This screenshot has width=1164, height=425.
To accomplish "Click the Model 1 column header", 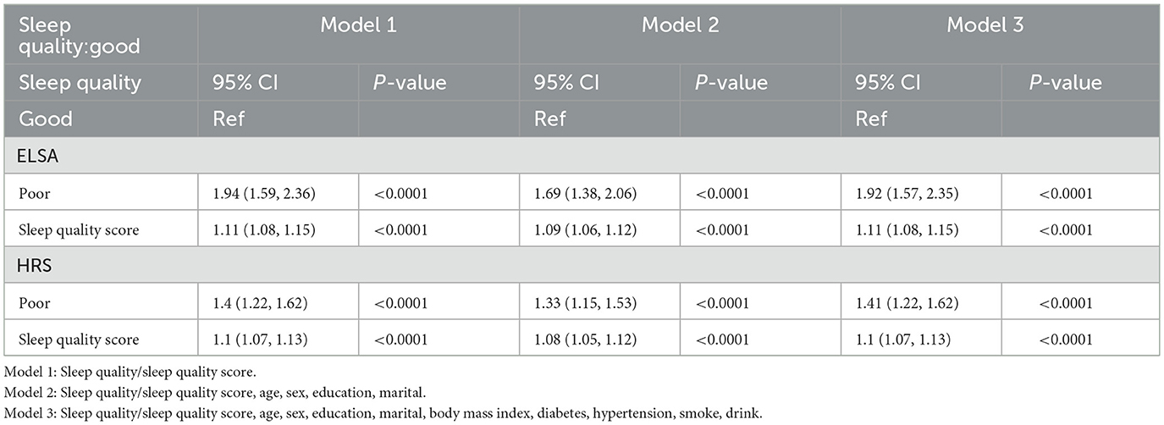I will tap(358, 25).
